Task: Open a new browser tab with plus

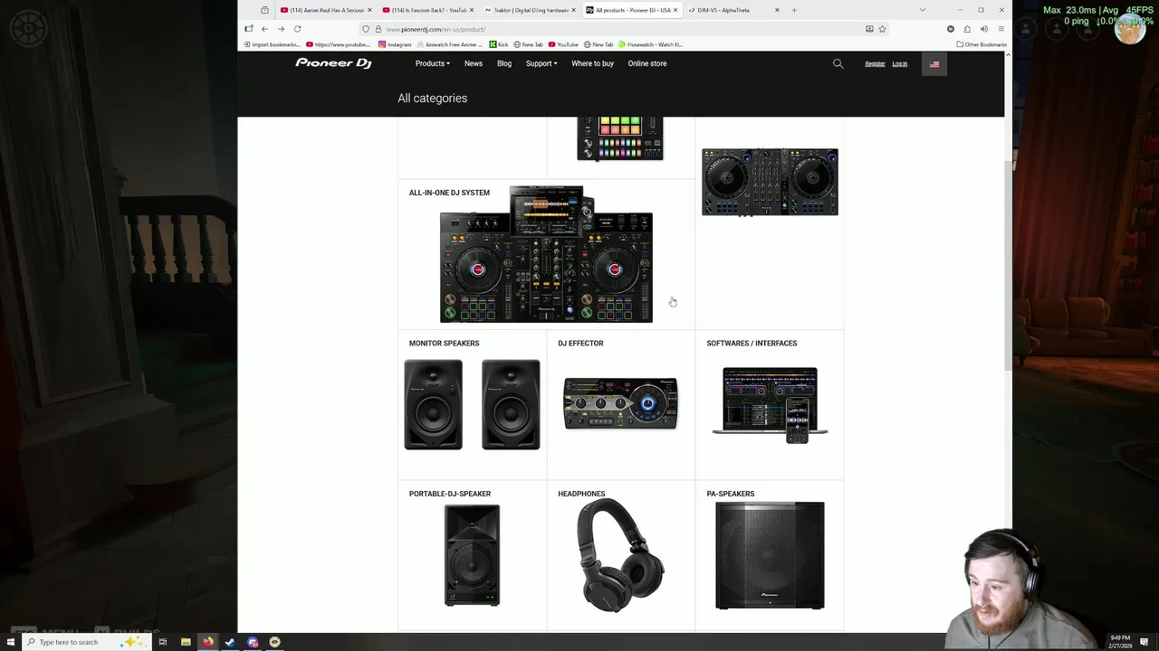Action: point(794,10)
